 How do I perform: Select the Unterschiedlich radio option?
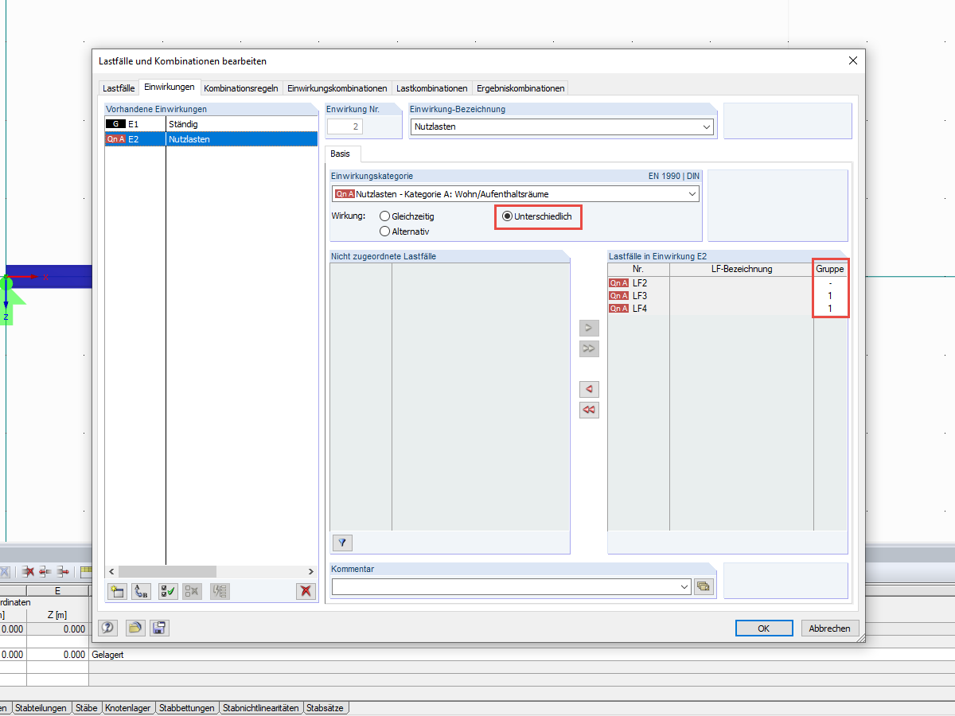point(537,216)
